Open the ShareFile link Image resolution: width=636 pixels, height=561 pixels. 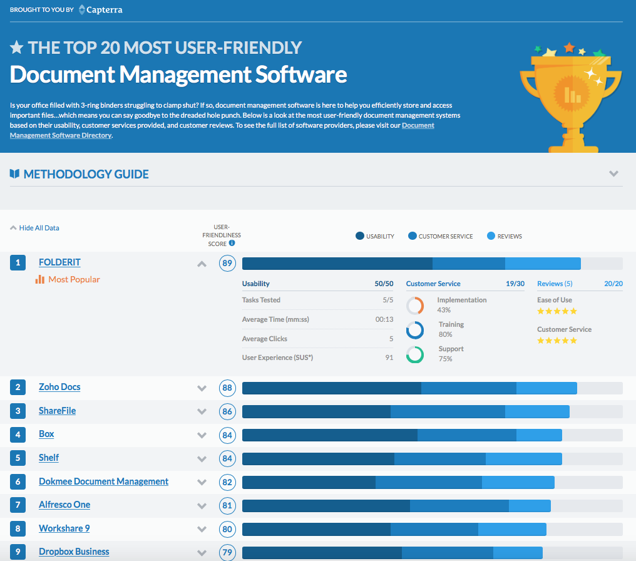[x=57, y=411]
